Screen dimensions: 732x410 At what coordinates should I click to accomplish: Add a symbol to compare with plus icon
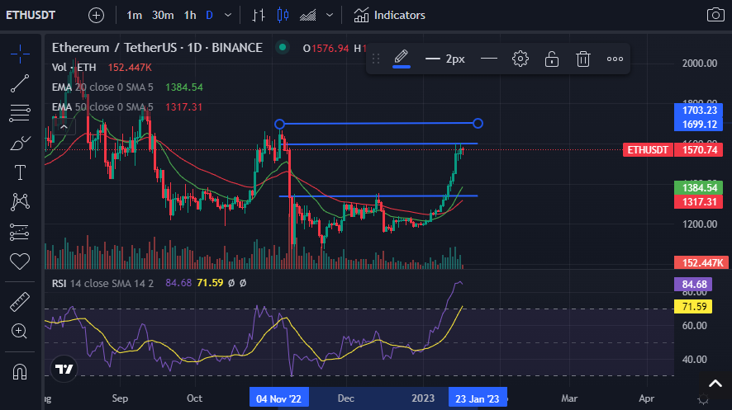tap(96, 16)
